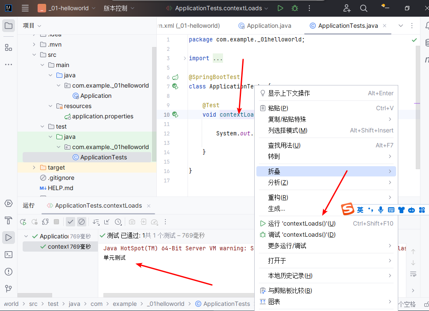The image size is (429, 311).
Task: Show hidden editor tabs dropdown
Action: tap(400, 26)
